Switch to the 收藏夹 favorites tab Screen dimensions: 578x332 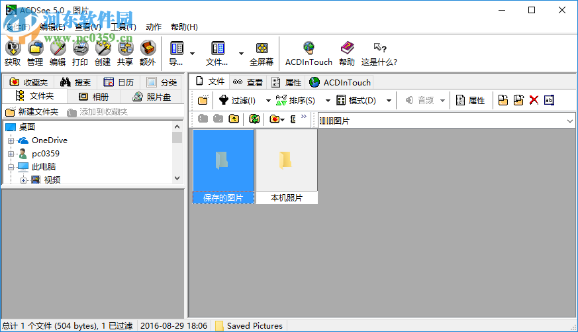[28, 82]
